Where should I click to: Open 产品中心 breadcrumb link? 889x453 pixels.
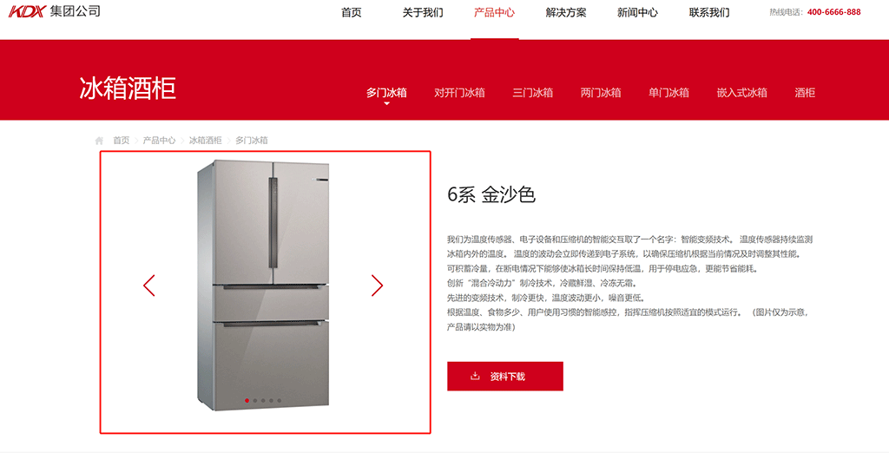coord(160,140)
